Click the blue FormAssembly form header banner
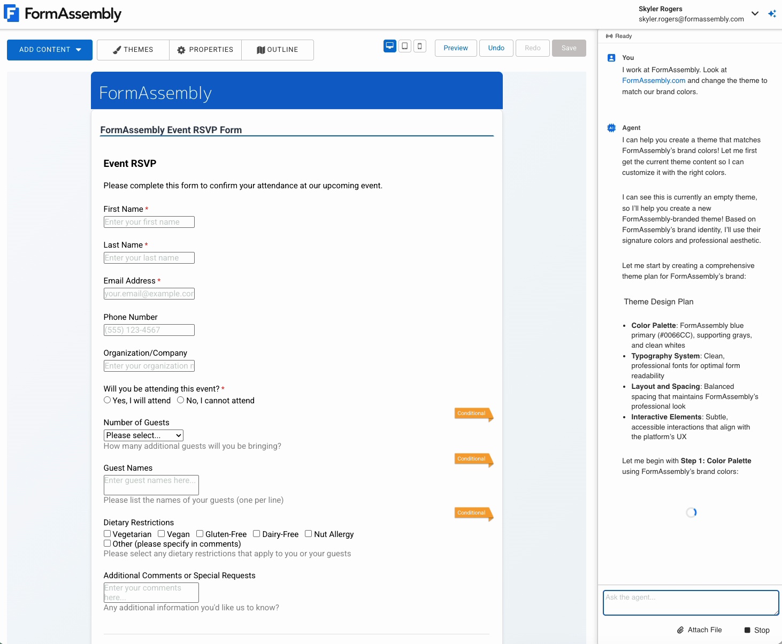This screenshot has height=644, width=782. coord(297,91)
